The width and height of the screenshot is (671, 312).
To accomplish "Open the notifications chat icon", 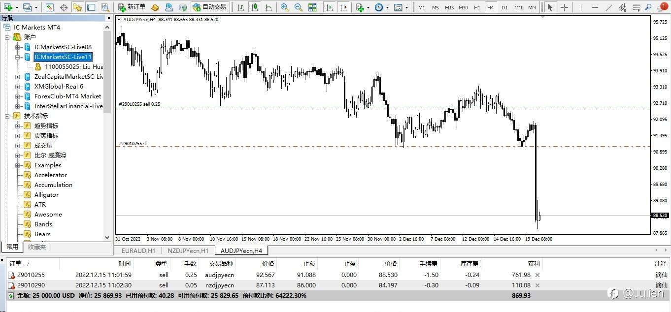I will (662, 7).
